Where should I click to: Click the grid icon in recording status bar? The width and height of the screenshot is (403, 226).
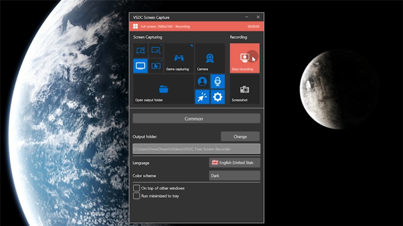[x=135, y=26]
